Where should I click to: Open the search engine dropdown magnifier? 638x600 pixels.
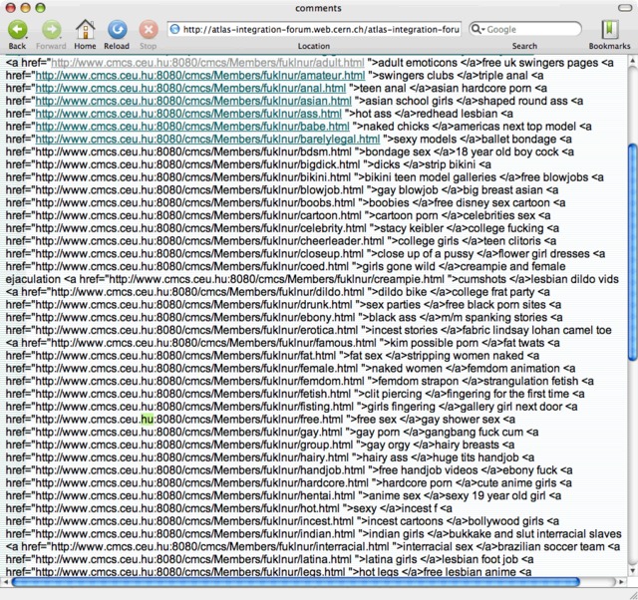(477, 29)
